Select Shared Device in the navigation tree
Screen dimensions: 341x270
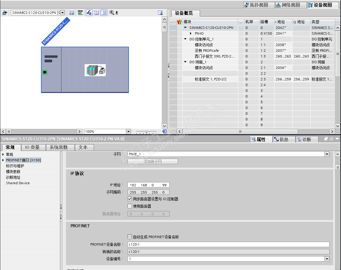18,183
